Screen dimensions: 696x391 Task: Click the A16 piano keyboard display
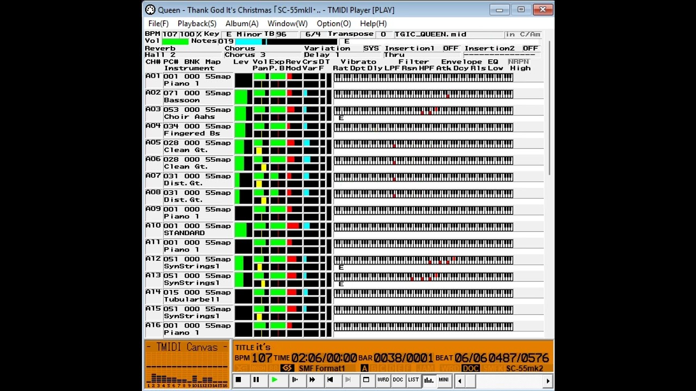pos(423,327)
